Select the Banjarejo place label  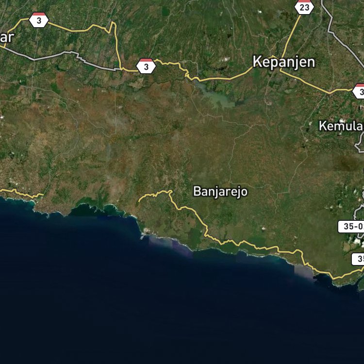click(220, 192)
